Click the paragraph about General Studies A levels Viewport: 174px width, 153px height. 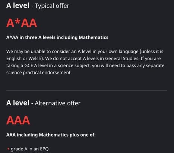coord(85,62)
